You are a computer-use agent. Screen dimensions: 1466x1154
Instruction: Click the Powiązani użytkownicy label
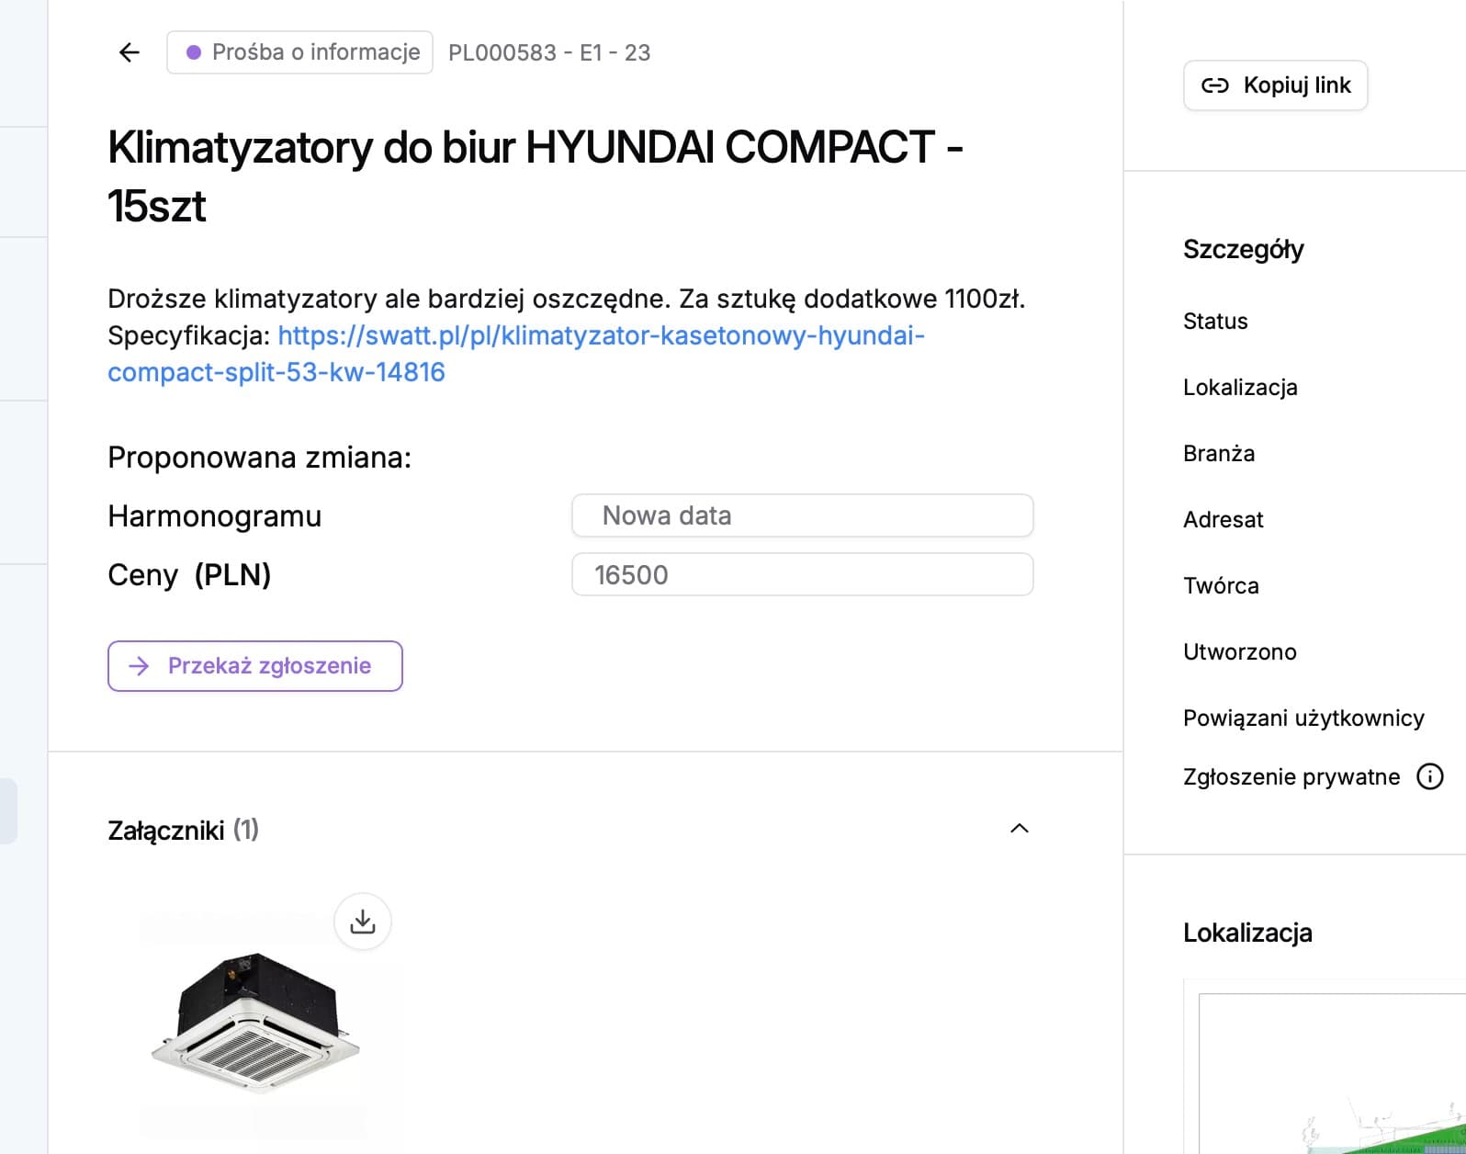[x=1303, y=718]
